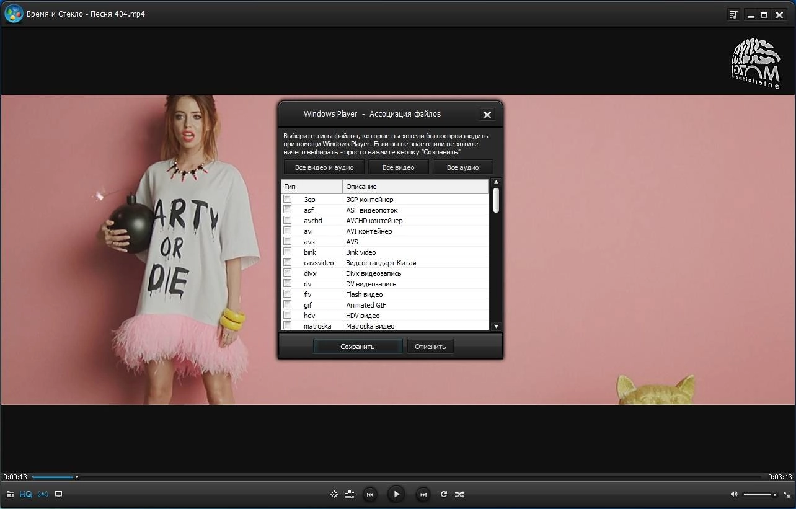Check the 3gp file type checkbox
This screenshot has width=796, height=509.
point(288,199)
